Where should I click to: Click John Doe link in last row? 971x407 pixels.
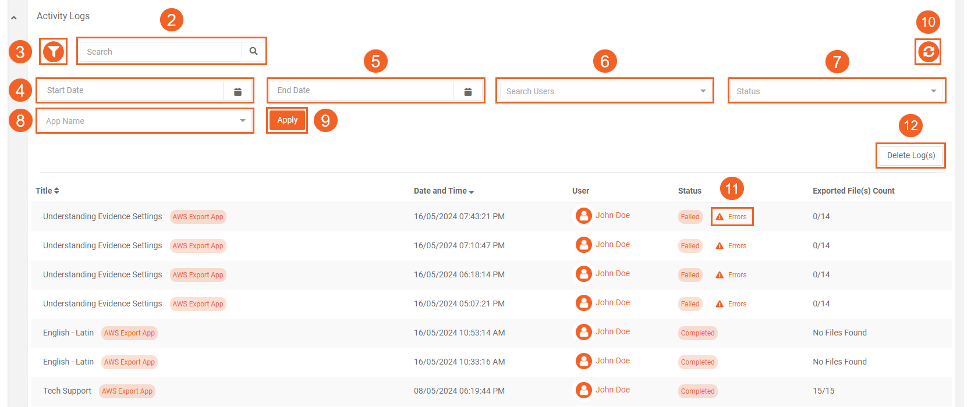click(612, 390)
